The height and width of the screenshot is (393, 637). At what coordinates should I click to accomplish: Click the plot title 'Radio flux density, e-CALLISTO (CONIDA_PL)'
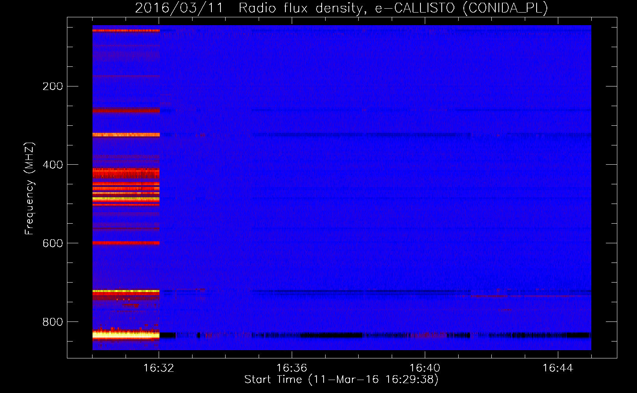393,8
